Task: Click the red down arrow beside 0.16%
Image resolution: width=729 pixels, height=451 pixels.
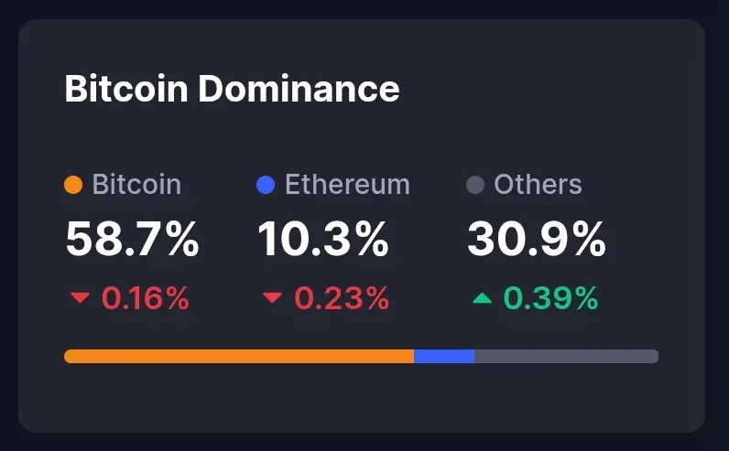Action: [x=81, y=298]
